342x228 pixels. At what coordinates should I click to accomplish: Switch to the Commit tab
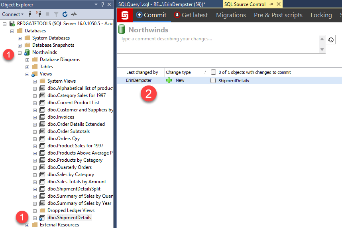pos(152,15)
